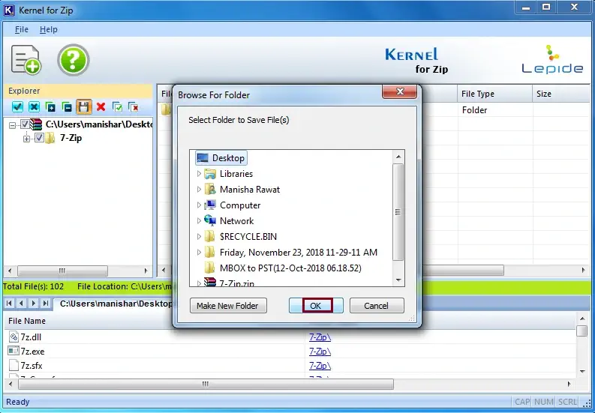Select Desktop in the folder dialog tree
The height and width of the screenshot is (413, 595).
(x=221, y=157)
